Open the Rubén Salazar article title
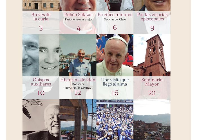Screen dimensions: 197x140 tap(79, 15)
